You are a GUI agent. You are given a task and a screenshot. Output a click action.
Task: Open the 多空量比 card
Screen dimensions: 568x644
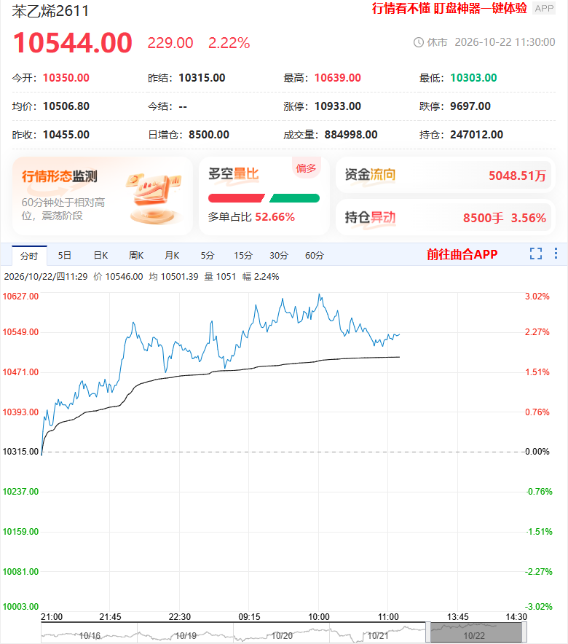264,196
